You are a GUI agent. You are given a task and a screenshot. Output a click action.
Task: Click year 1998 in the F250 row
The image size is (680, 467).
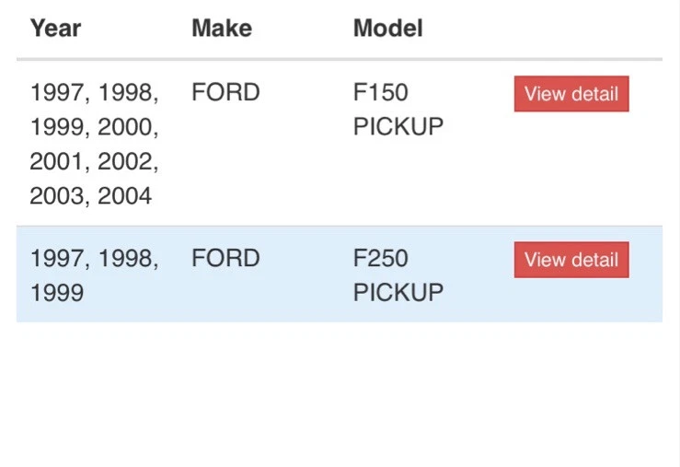[x=128, y=258]
